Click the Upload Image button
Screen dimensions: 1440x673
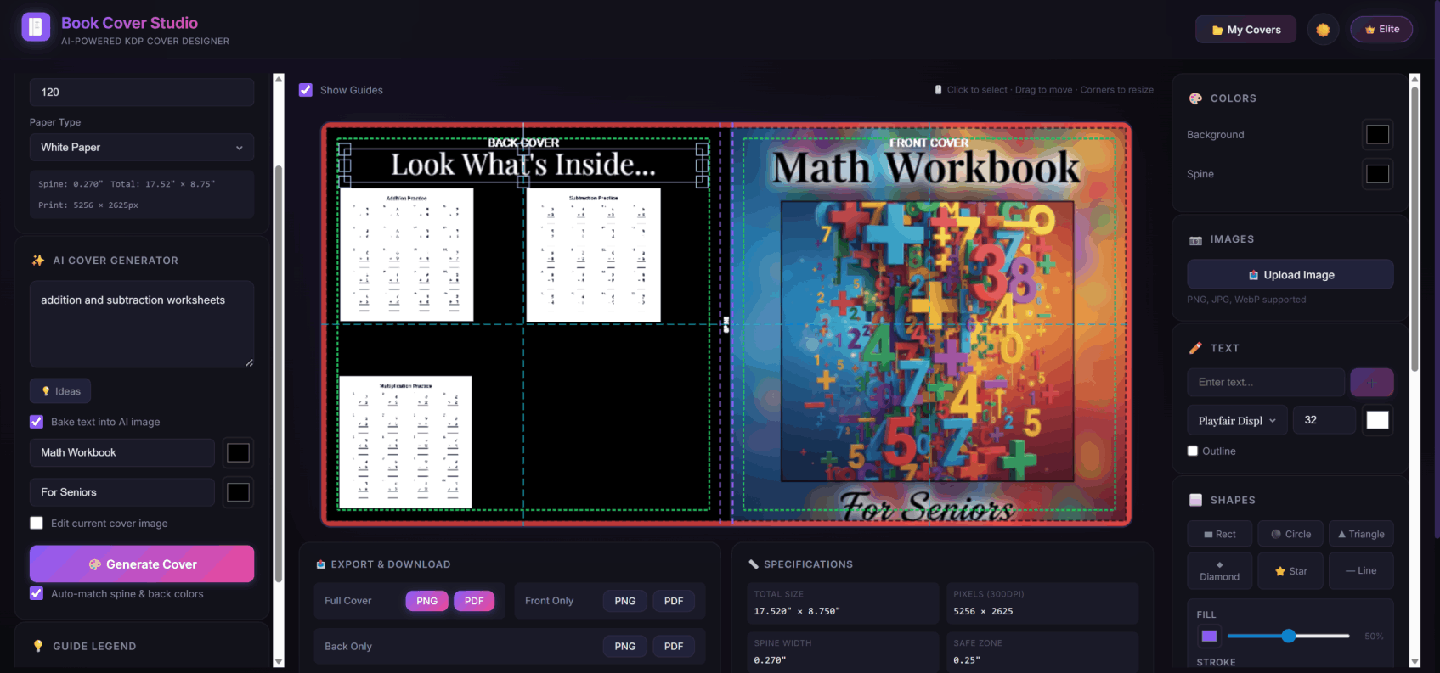point(1290,275)
